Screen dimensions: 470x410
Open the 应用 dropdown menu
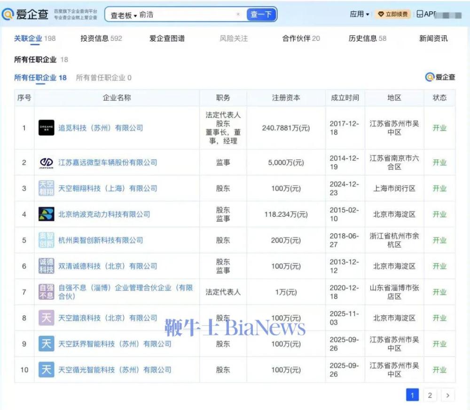[360, 14]
